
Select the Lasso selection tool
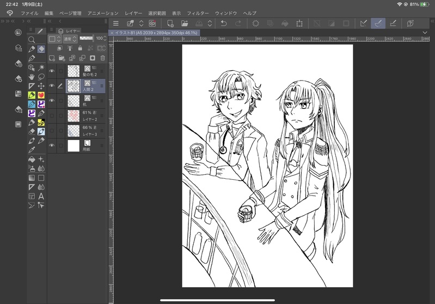click(x=41, y=77)
